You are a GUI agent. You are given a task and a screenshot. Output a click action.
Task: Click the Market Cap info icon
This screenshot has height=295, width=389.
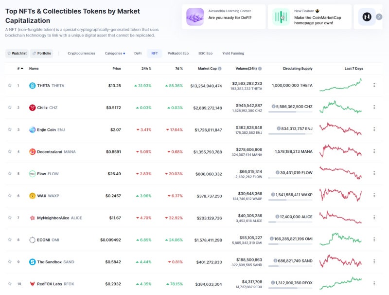point(220,69)
